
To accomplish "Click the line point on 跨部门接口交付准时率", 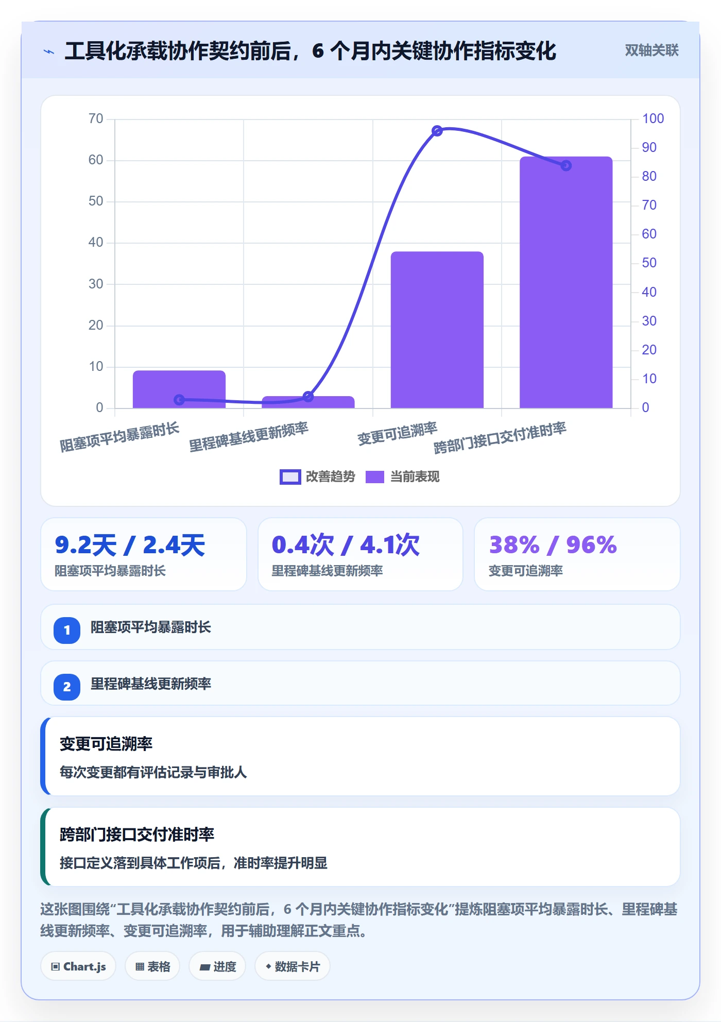I will pos(566,165).
